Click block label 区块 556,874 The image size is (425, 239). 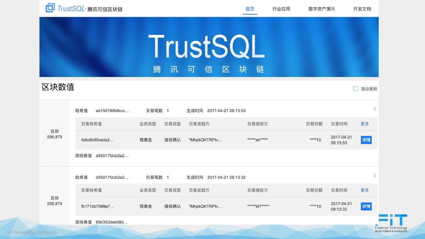click(55, 201)
